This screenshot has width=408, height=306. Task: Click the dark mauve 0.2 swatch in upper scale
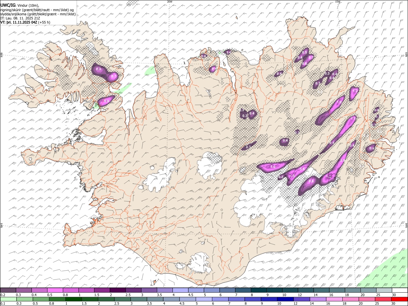[8, 290]
